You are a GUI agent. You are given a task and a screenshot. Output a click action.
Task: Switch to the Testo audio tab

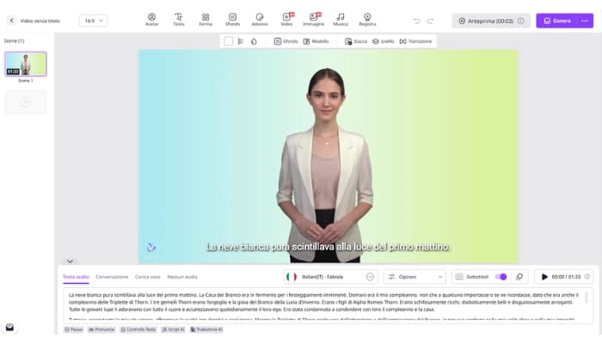pyautogui.click(x=76, y=277)
